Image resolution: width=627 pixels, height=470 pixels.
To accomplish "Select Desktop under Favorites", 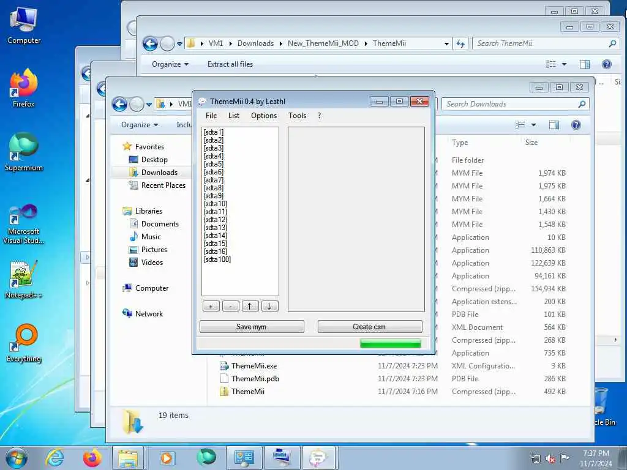I will (154, 160).
